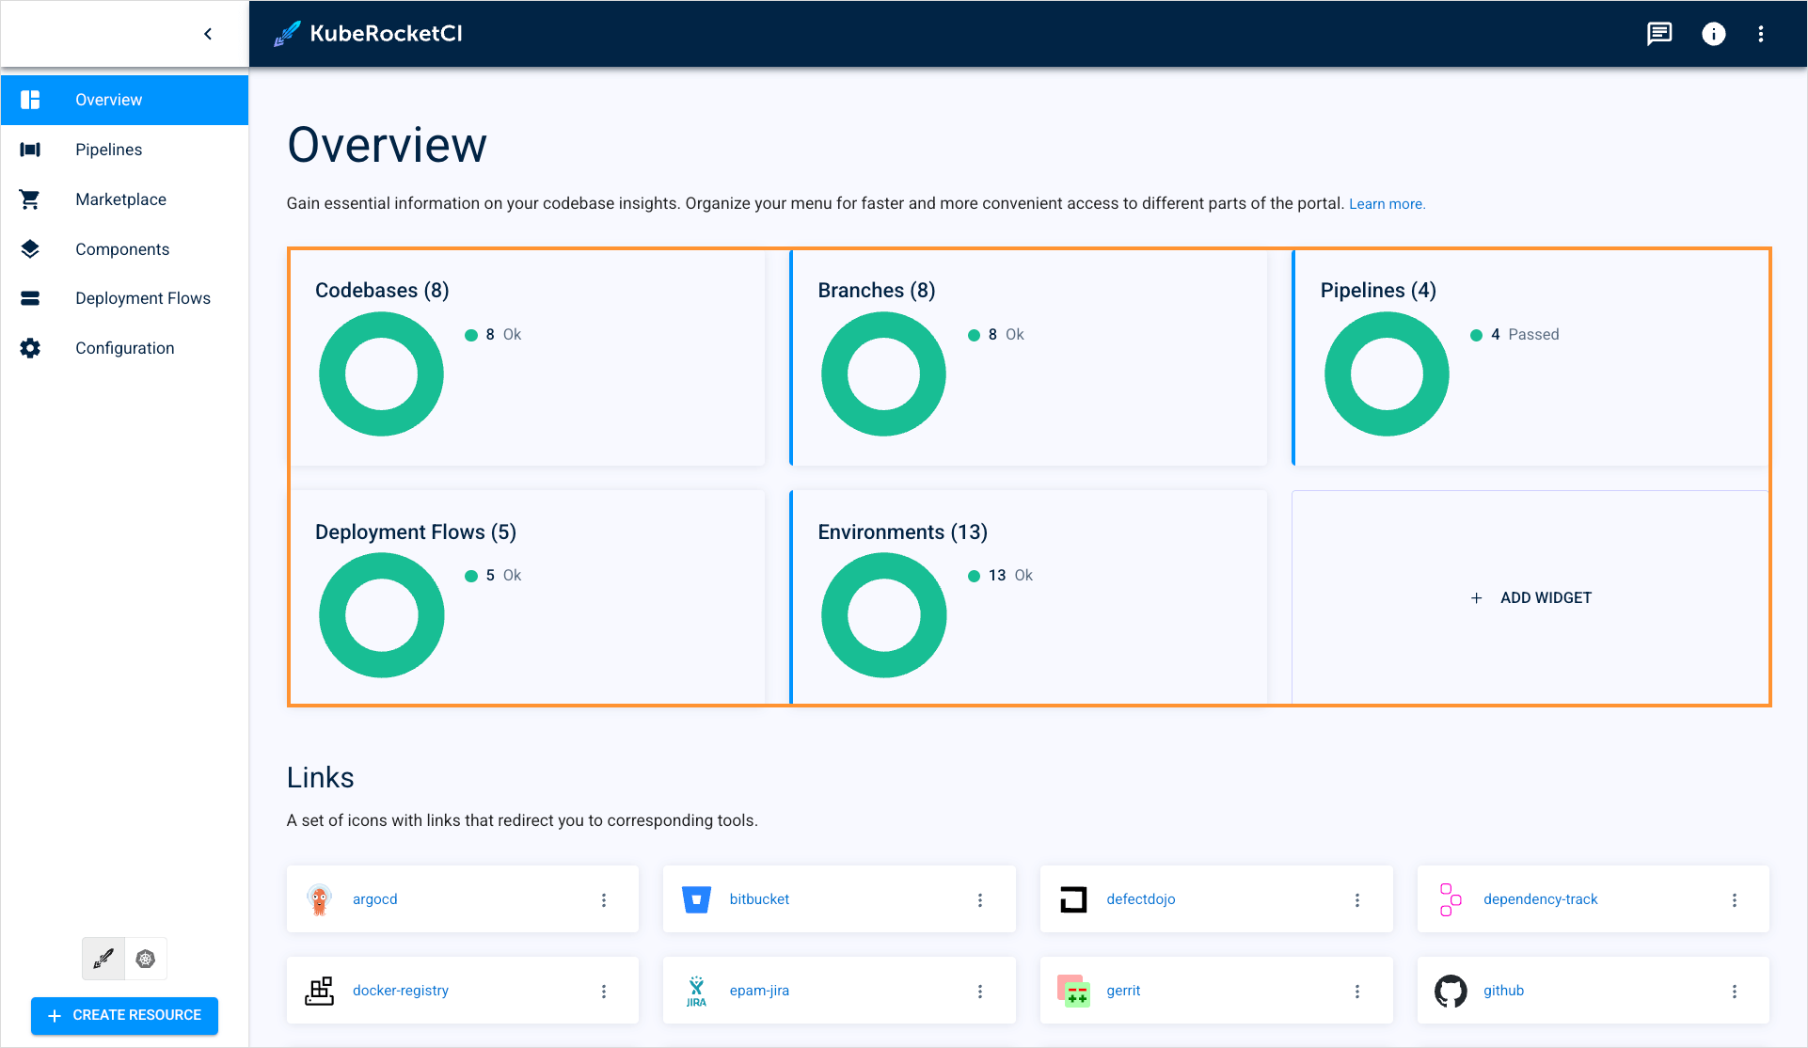Screen dimensions: 1808x1048
Task: Open the three-dot menu for defectdojo
Action: point(1357,899)
